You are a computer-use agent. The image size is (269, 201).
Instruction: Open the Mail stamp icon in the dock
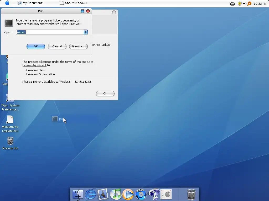click(103, 194)
